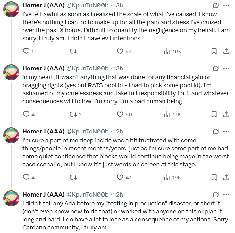Click the avatar on the third tweet
The height and width of the screenshot is (233, 235).
11,135
